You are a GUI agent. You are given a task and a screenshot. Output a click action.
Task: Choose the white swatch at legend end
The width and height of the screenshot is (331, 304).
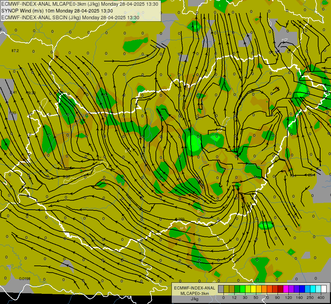[324, 289]
